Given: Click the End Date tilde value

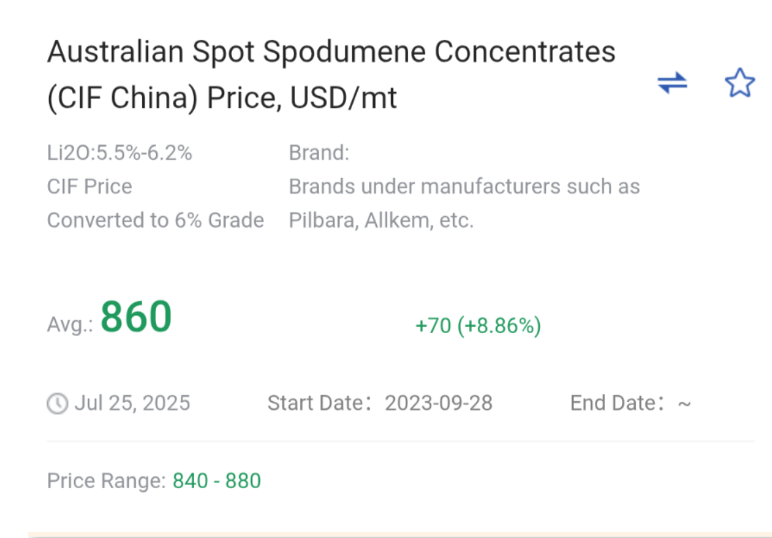Looking at the screenshot, I should [x=684, y=404].
